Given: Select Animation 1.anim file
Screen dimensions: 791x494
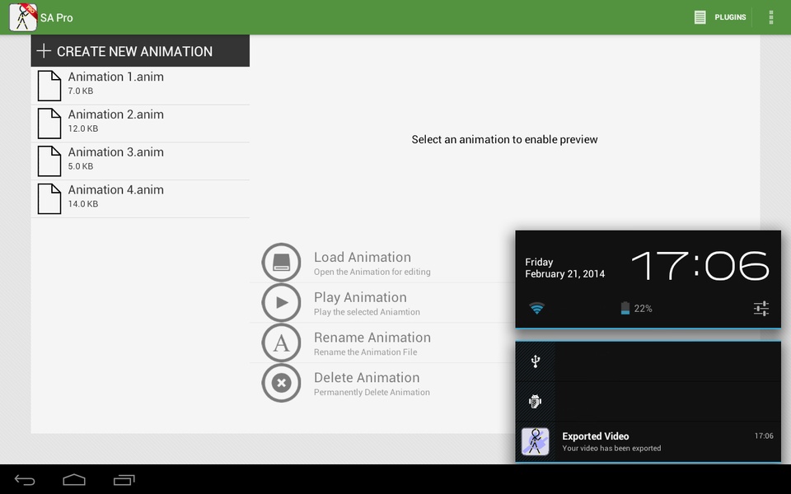Looking at the screenshot, I should tap(140, 86).
